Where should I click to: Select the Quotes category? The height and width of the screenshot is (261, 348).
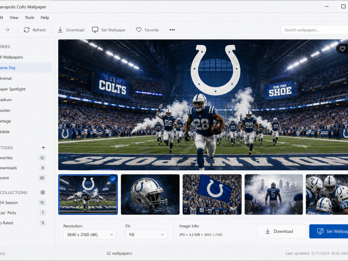coord(26,110)
